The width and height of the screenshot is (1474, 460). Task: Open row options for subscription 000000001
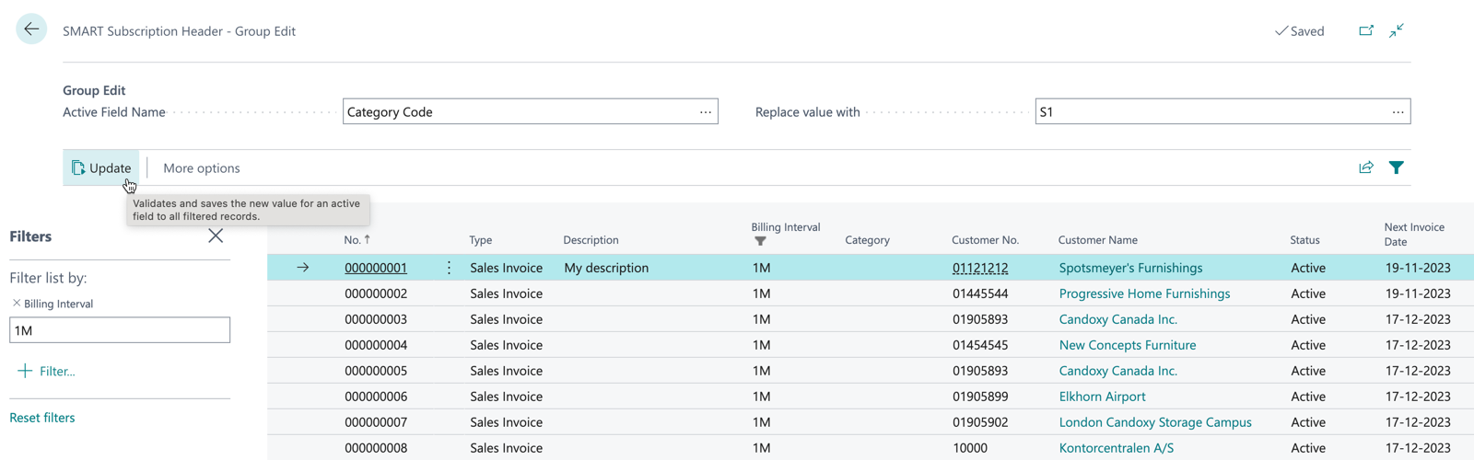[x=449, y=268]
